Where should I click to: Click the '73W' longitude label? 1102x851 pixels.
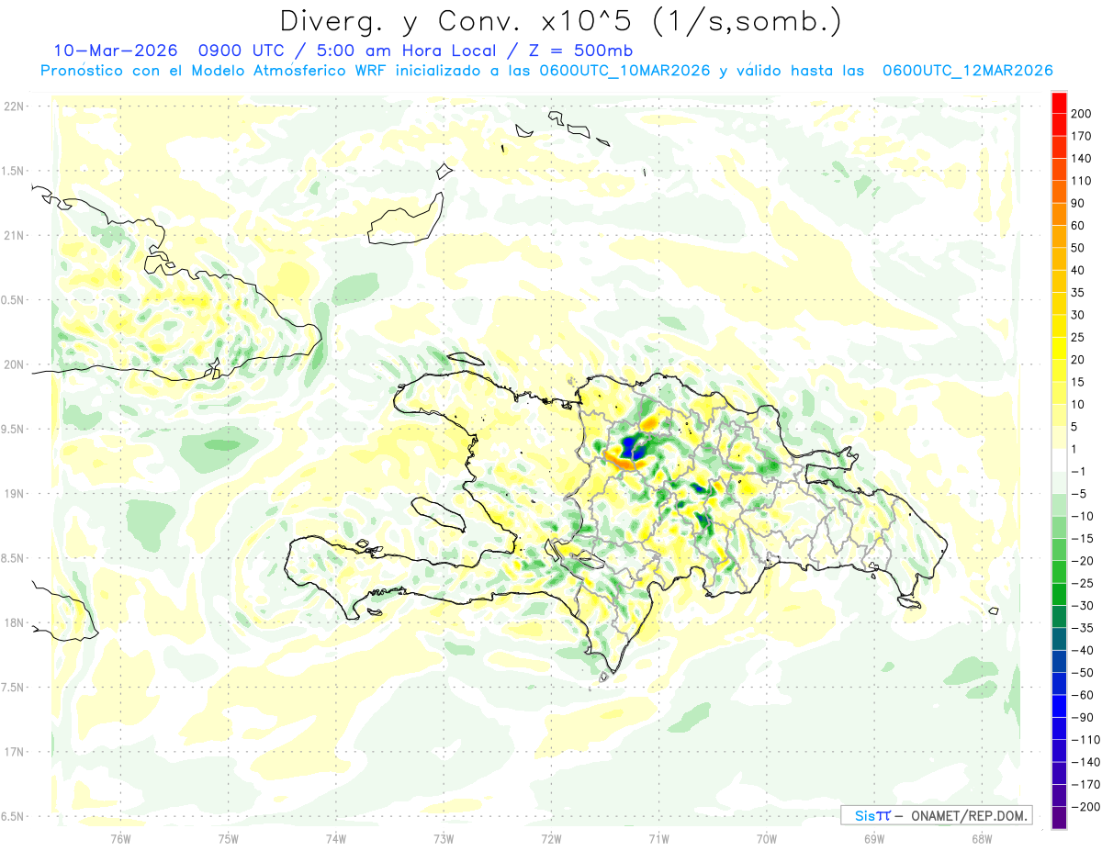tap(444, 838)
